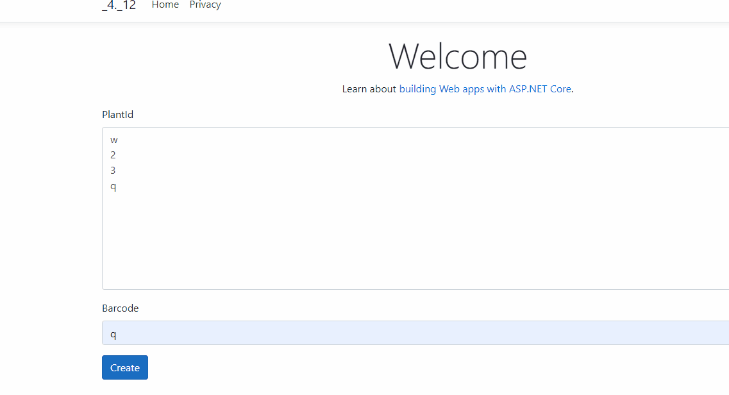This screenshot has height=395, width=729.
Task: Click the ASP.NET Core hyperlink text
Action: pyautogui.click(x=539, y=88)
